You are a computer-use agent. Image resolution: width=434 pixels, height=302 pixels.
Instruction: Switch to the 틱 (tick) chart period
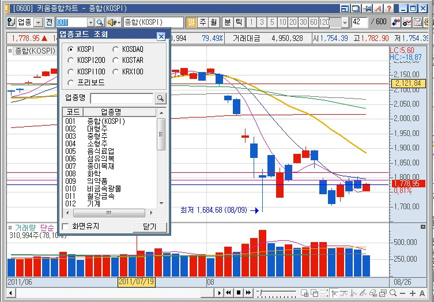pos(239,22)
